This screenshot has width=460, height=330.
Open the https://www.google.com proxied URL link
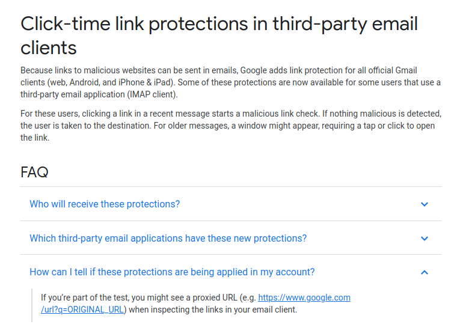(304, 298)
